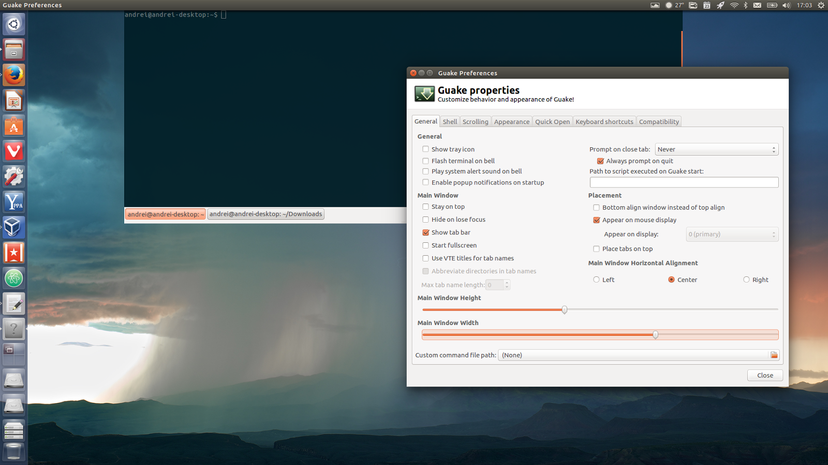Launch Y PPA Manager from the dock

[x=14, y=202]
